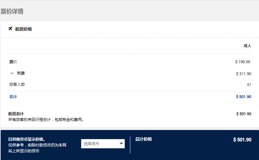Viewport: 259px width, 160px height.
Task: Click the 仅供参考 currency disclaimer text
Action: 37,148
